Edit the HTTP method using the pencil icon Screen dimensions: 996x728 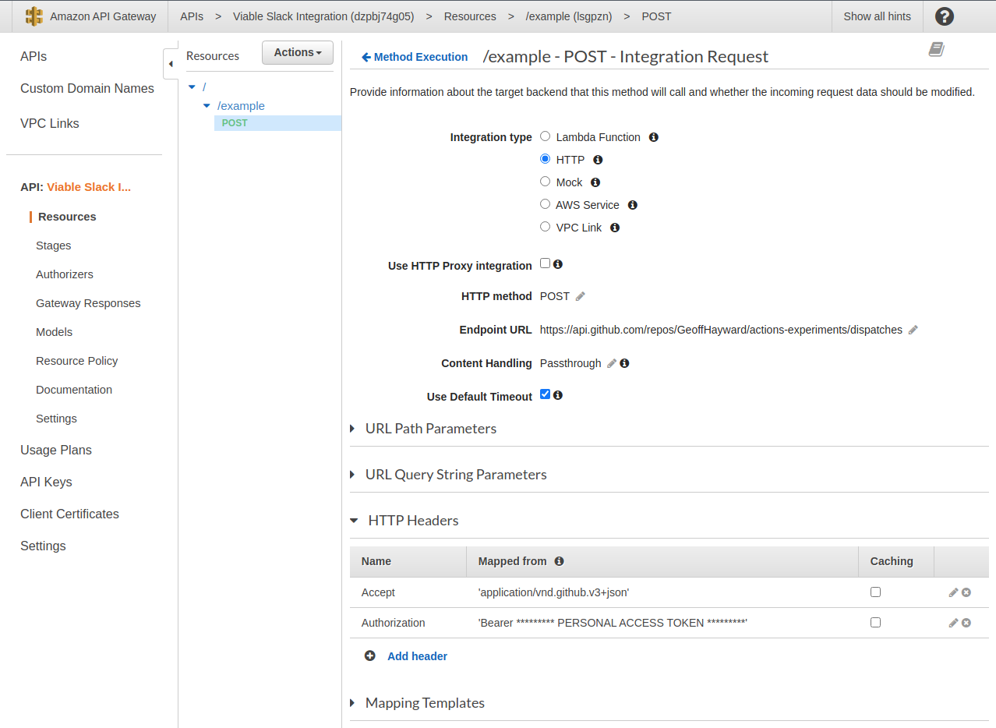(x=581, y=295)
